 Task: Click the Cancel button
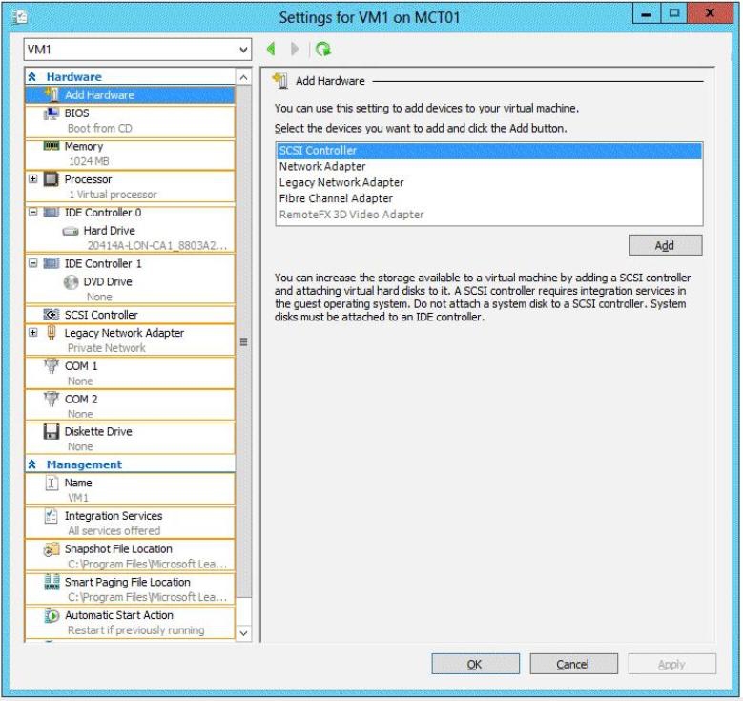click(x=573, y=664)
